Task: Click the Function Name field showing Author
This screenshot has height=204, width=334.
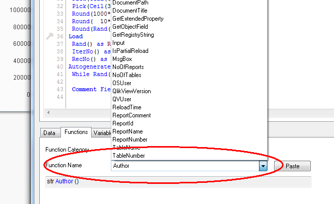Action: point(185,166)
